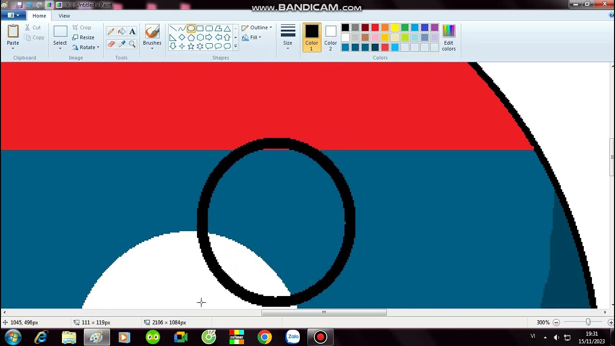Show next row of the Shapes gallery
Image resolution: width=615 pixels, height=346 pixels.
[235, 37]
